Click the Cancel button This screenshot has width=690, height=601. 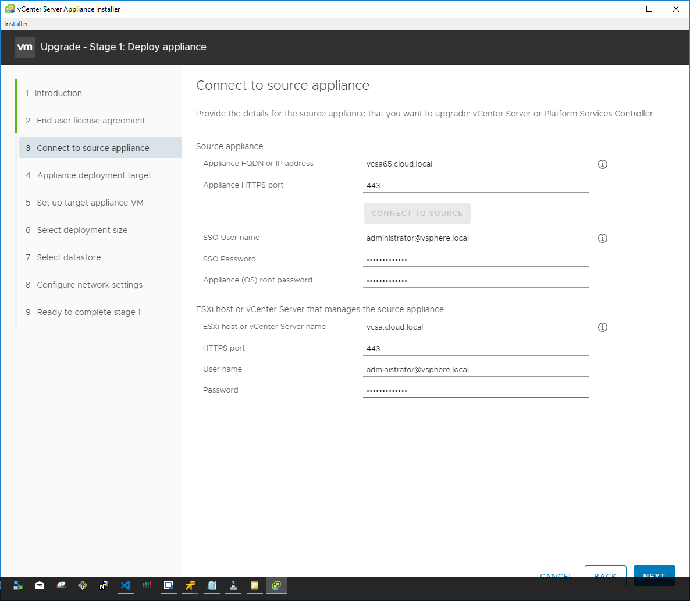click(x=556, y=575)
